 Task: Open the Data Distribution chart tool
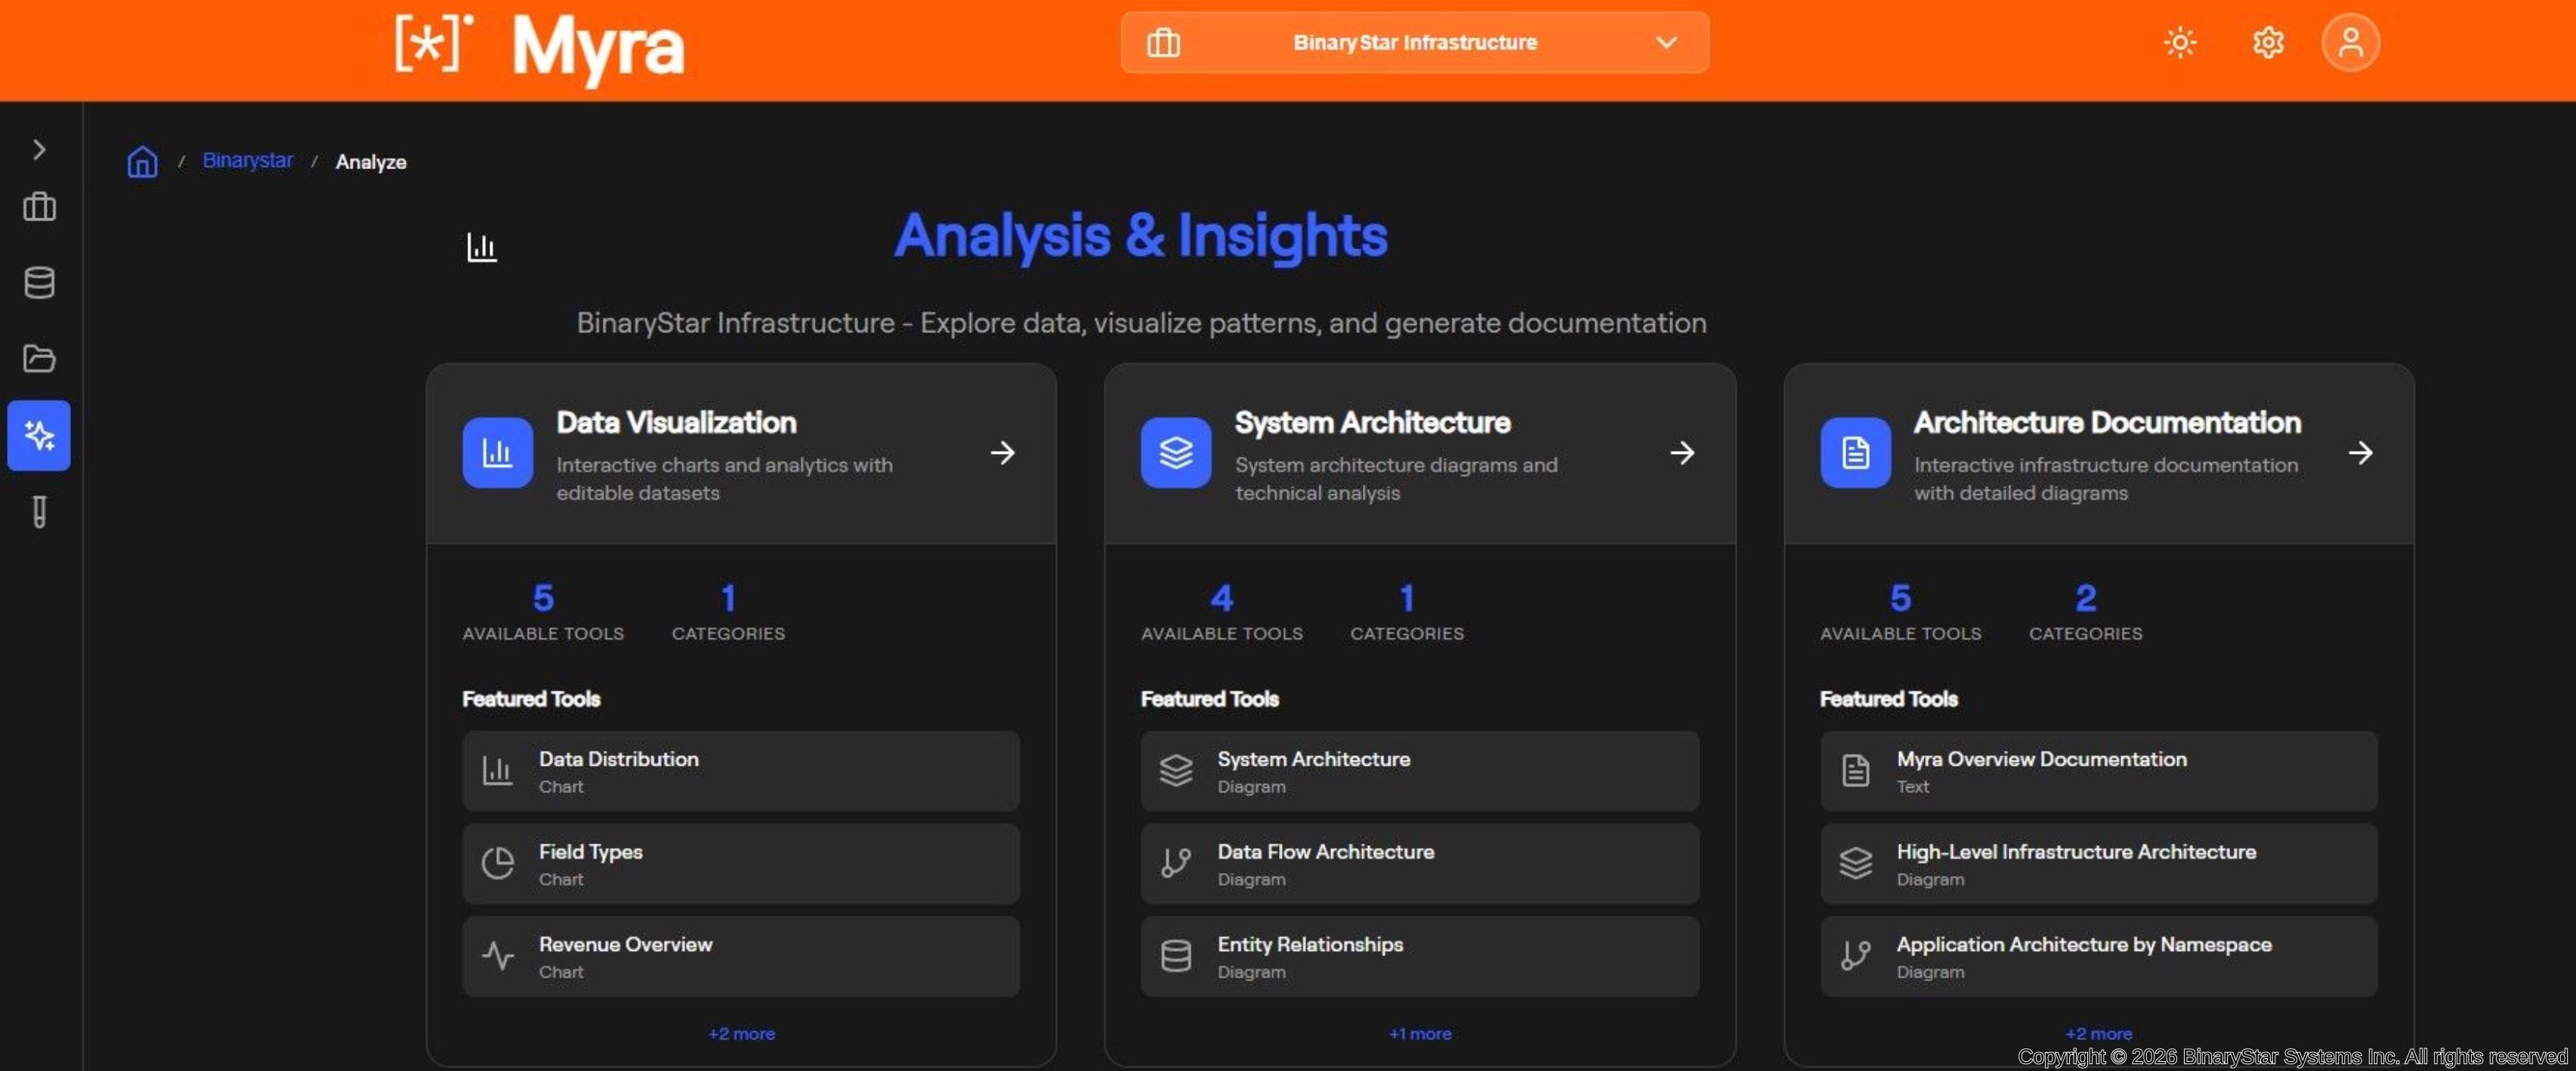[741, 771]
